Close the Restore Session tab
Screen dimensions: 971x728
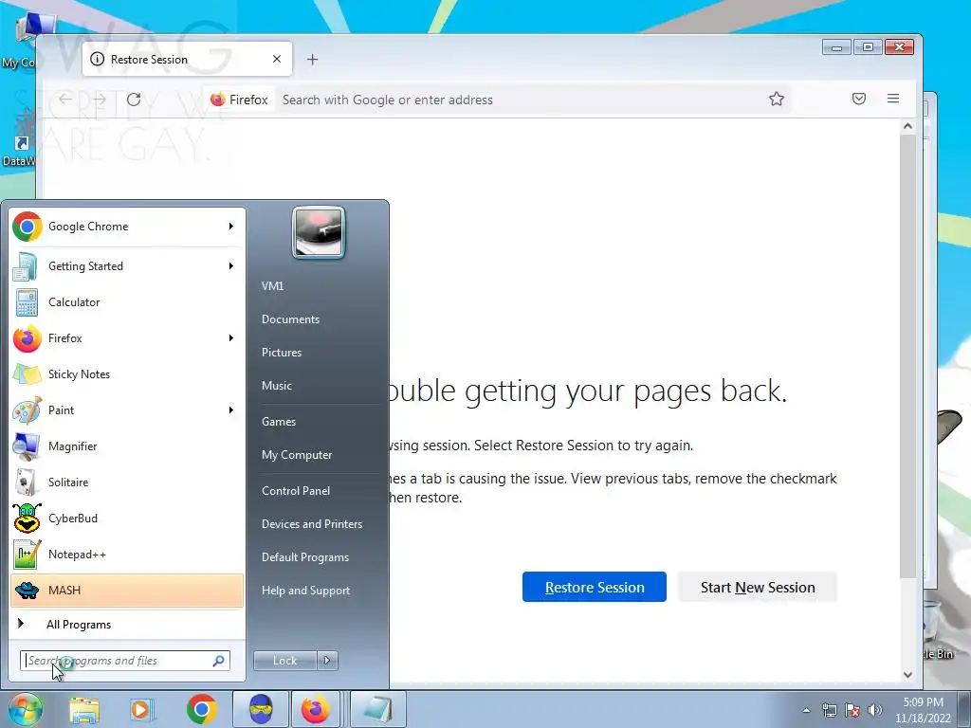point(277,59)
